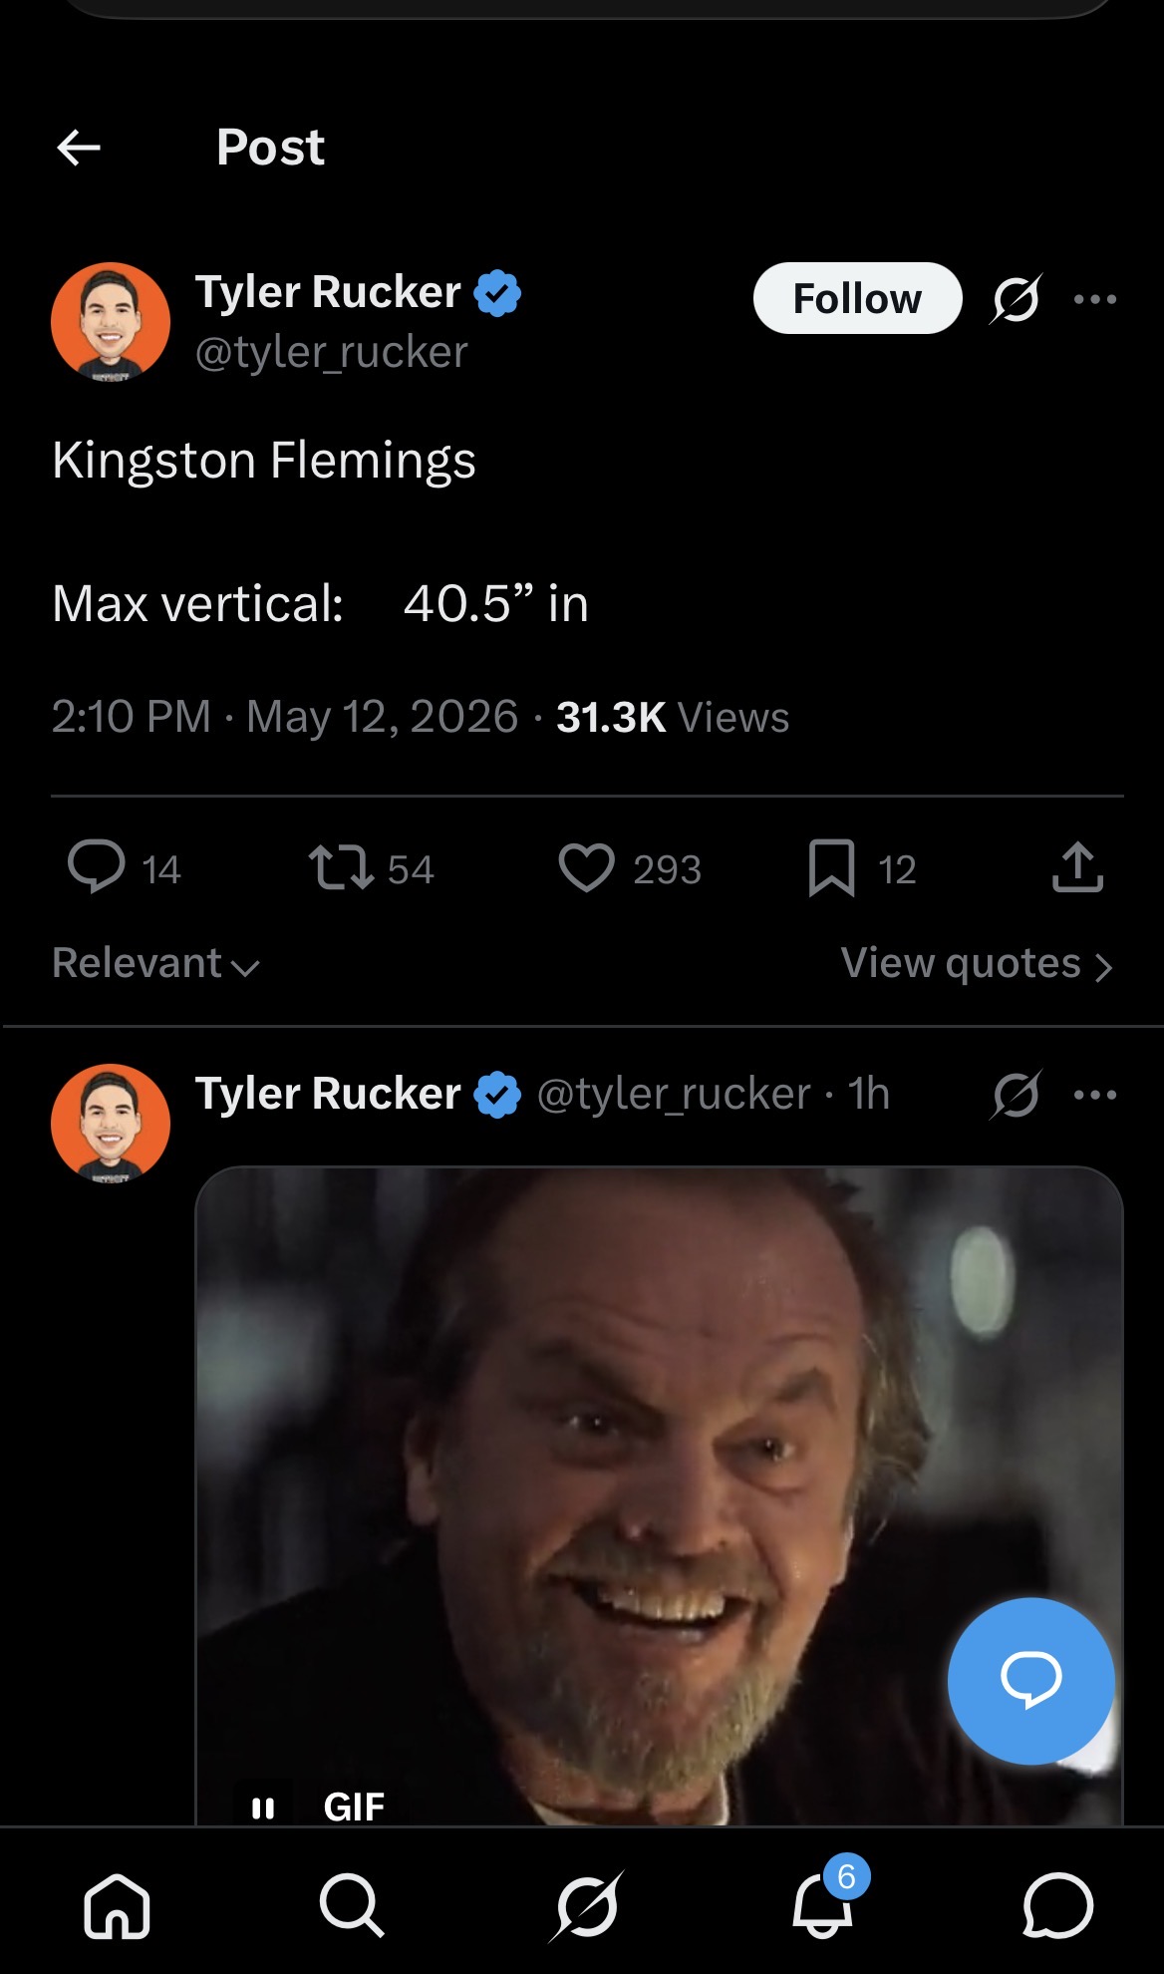Bookmark the post with 12 bookmarks

831,867
